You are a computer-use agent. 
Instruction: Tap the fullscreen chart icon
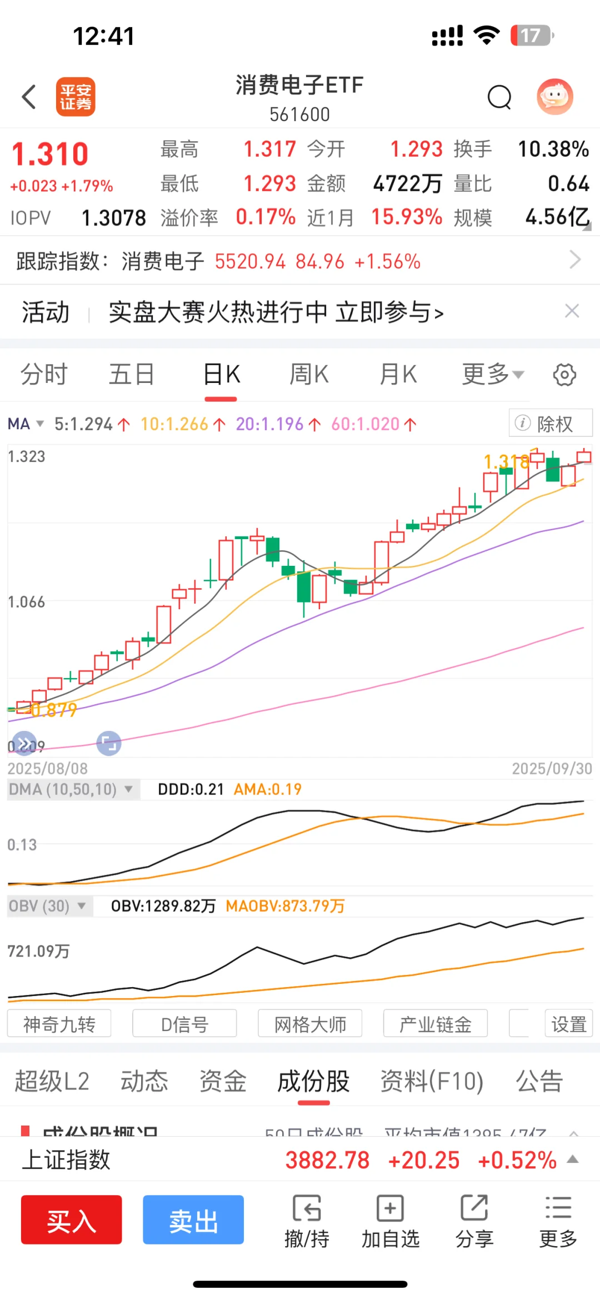coord(109,743)
